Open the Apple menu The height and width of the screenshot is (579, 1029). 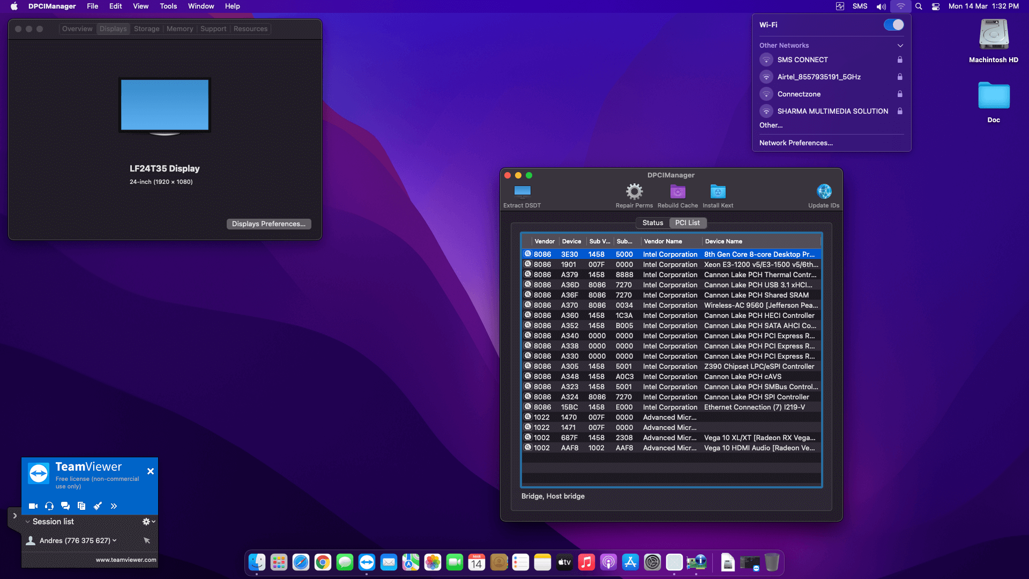14,6
